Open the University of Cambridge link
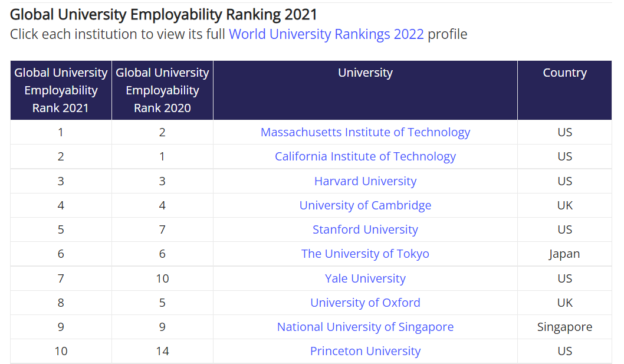Image resolution: width=624 pixels, height=364 pixels. [365, 205]
